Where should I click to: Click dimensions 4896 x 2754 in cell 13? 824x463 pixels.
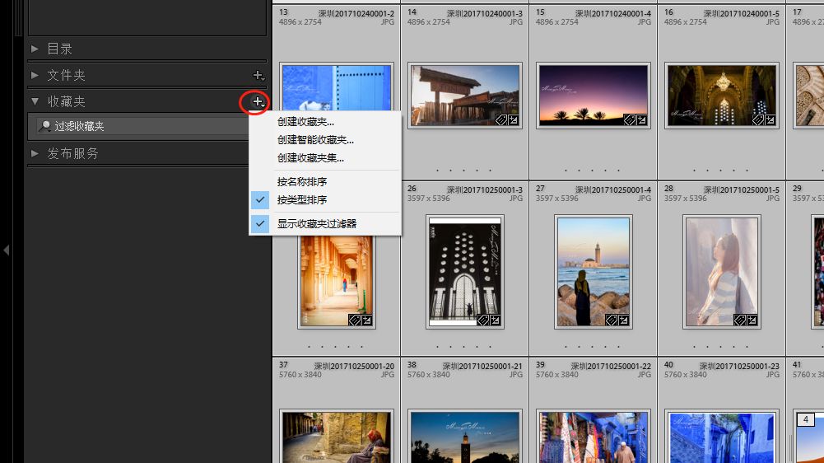click(300, 22)
